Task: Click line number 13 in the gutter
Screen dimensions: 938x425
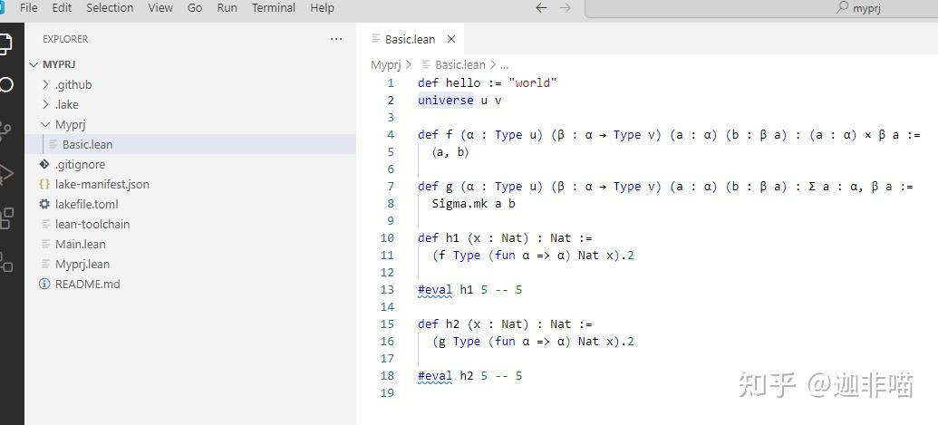Action: tap(387, 290)
